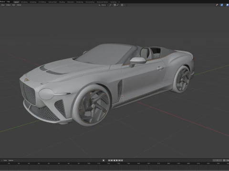Select the car's rear wheel

click(182, 80)
